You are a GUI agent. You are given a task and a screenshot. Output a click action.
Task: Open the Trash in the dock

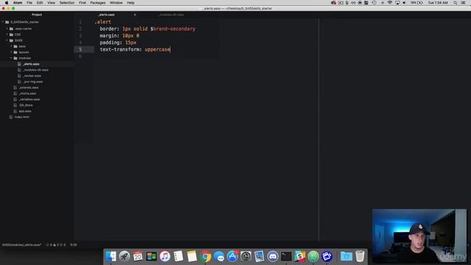pyautogui.click(x=360, y=256)
